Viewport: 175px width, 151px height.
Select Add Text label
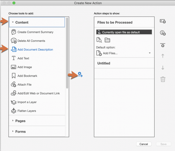[x=23, y=58]
